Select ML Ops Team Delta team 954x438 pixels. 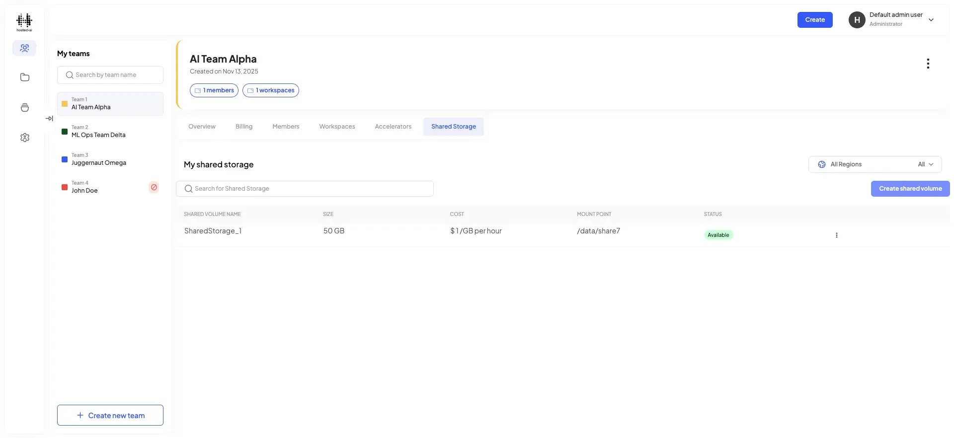[110, 132]
